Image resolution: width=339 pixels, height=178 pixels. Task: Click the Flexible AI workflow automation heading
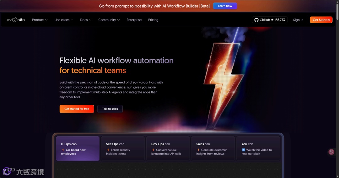pos(116,61)
